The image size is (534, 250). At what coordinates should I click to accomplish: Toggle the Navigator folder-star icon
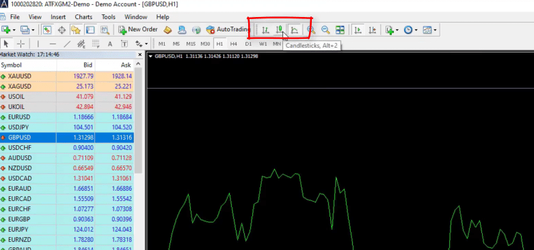(76, 30)
